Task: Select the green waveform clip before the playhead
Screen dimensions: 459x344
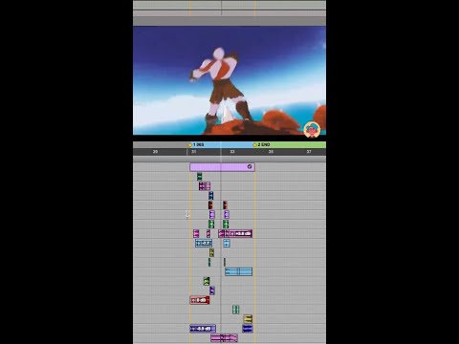Action: click(x=211, y=224)
